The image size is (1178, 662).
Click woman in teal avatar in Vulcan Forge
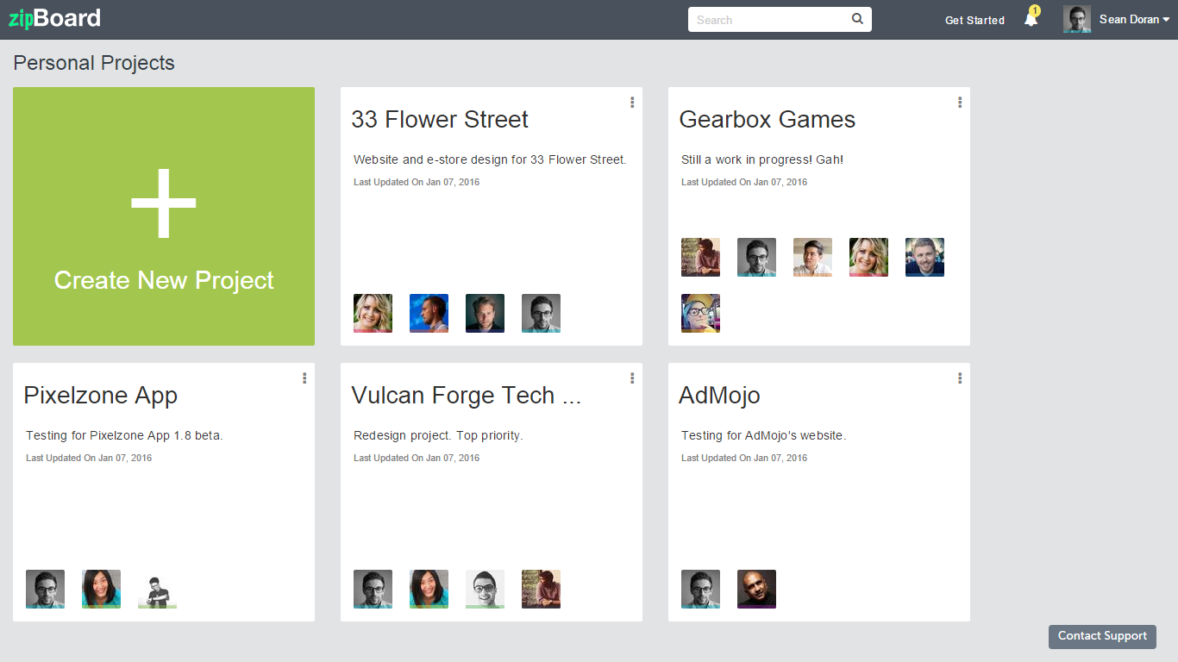[429, 589]
